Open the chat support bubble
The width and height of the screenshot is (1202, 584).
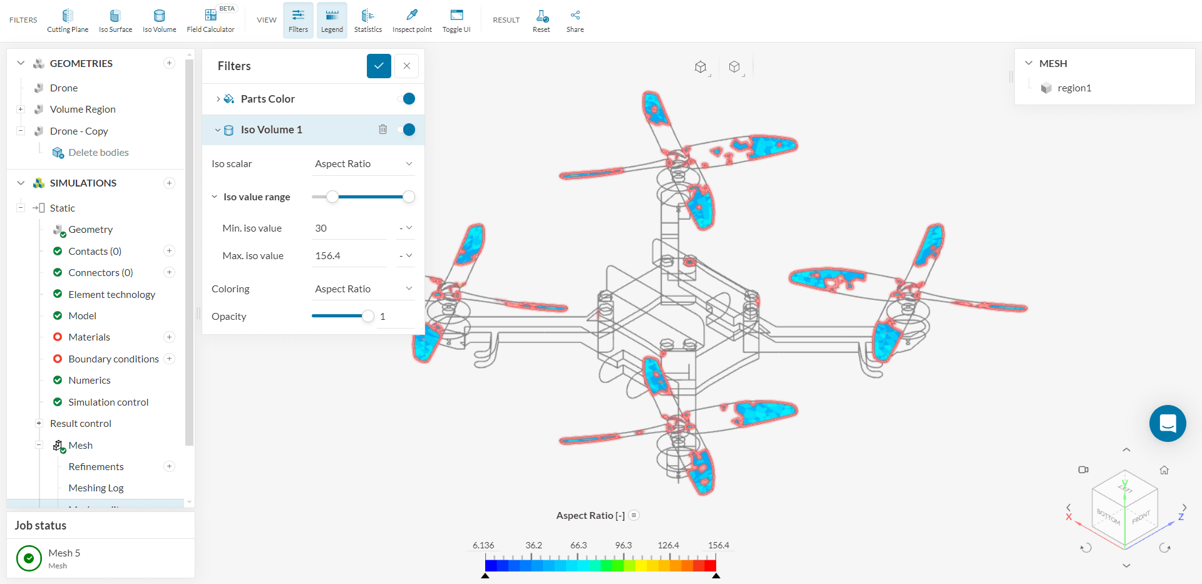[x=1167, y=424]
